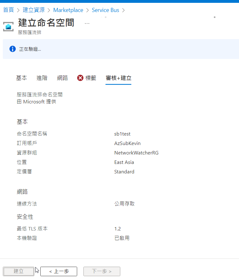This screenshot has height=279, width=239.
Task: Click the 命名空間名稱 label
Action: (32, 134)
